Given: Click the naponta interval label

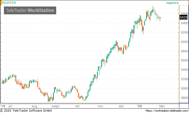Looking at the screenshot, I should 172,3.
